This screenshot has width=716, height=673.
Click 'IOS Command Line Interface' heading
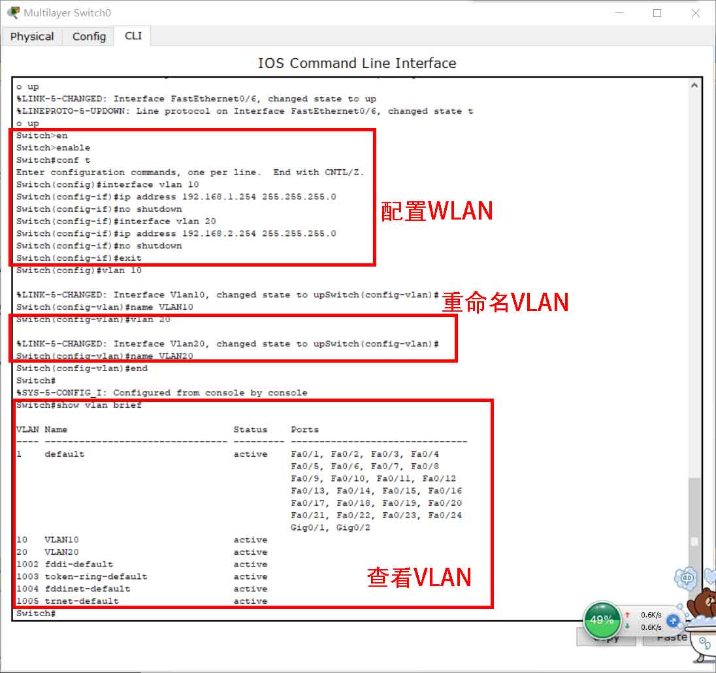[x=357, y=63]
